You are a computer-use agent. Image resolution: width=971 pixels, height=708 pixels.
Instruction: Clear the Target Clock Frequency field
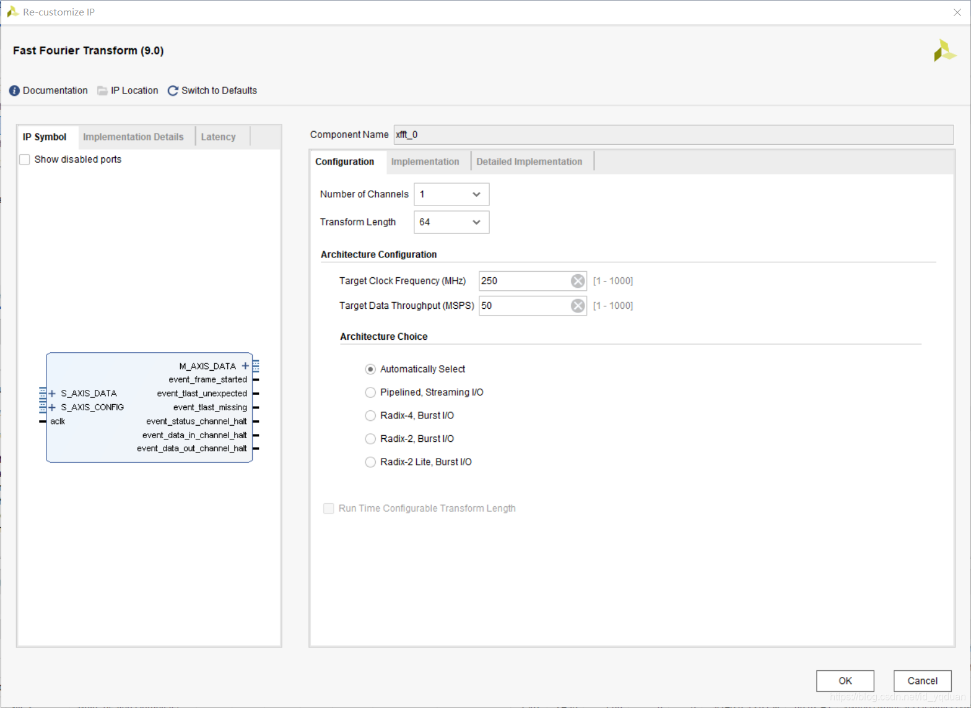577,281
